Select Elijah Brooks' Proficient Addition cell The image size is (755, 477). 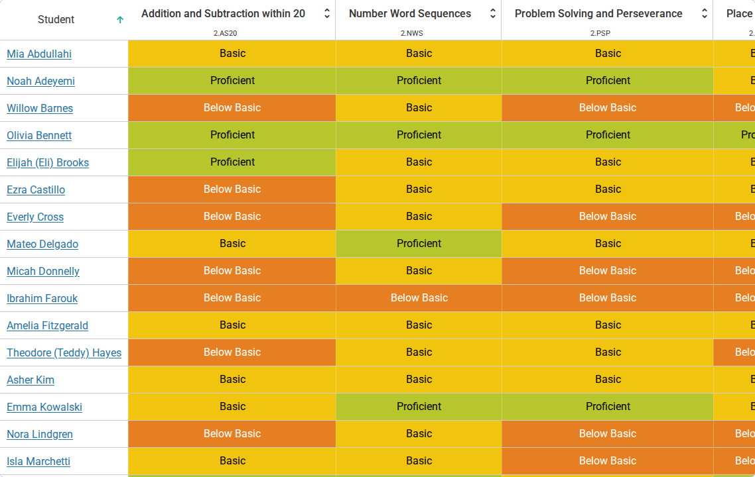point(232,162)
